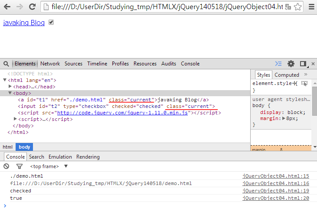The width and height of the screenshot is (317, 221).
Task: Open DevTools settings gear
Action: click(x=291, y=64)
